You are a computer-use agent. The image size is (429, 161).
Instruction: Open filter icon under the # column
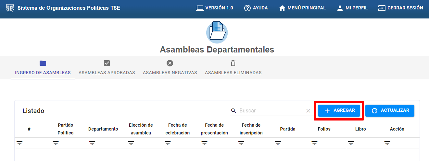coord(20,143)
